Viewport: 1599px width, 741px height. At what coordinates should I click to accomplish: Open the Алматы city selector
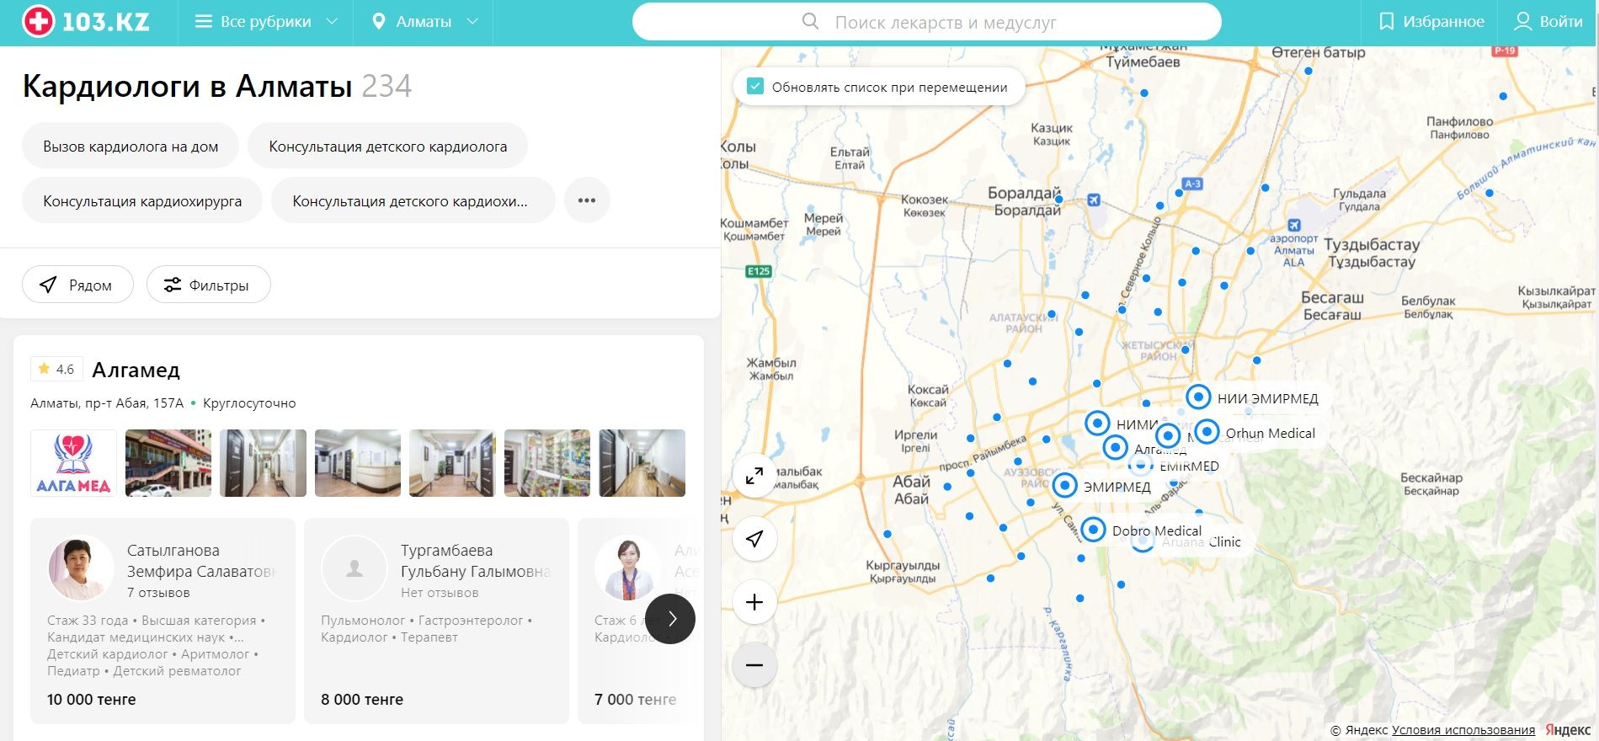(x=424, y=22)
